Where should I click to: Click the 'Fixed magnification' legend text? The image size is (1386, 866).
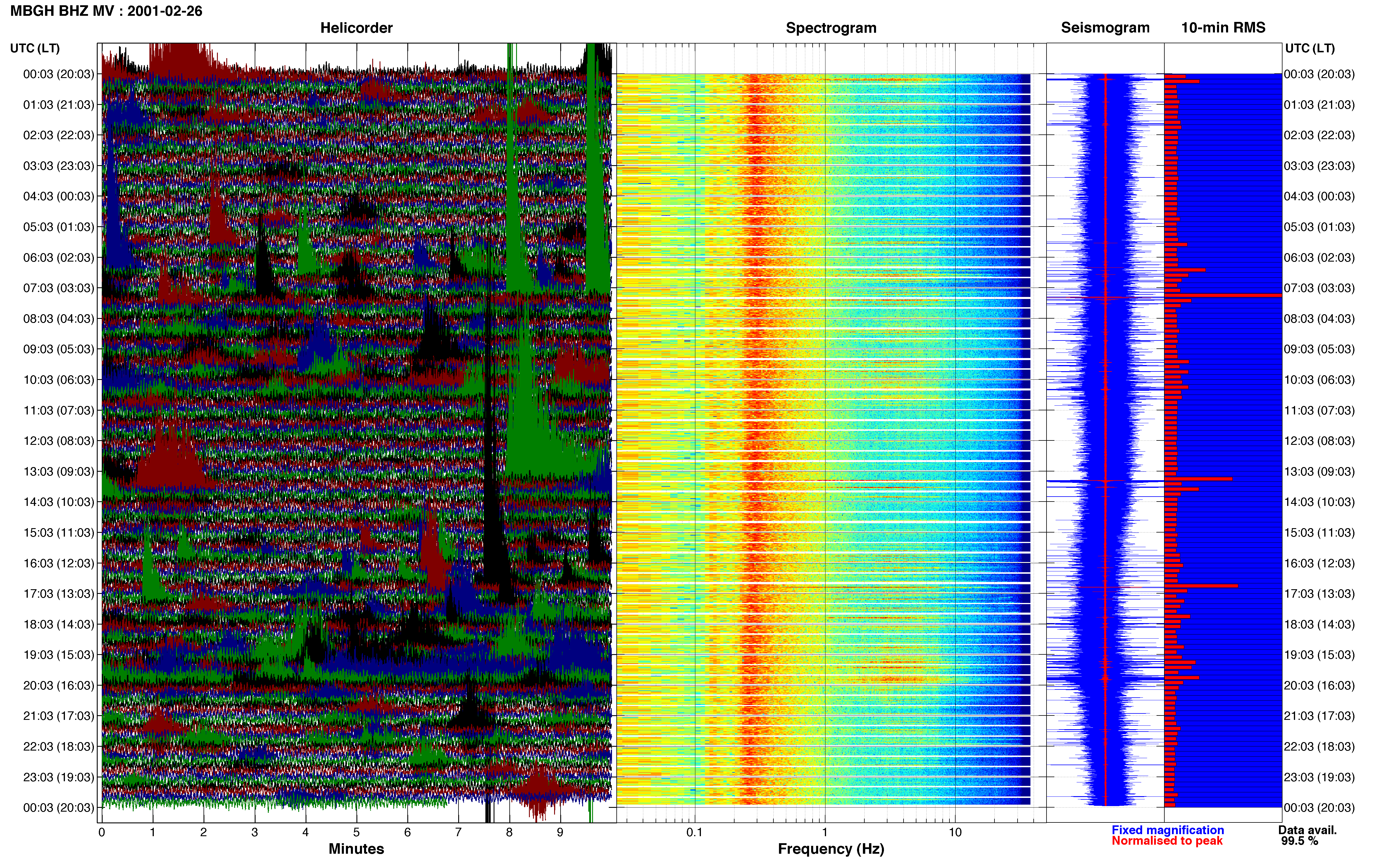coord(1167,830)
